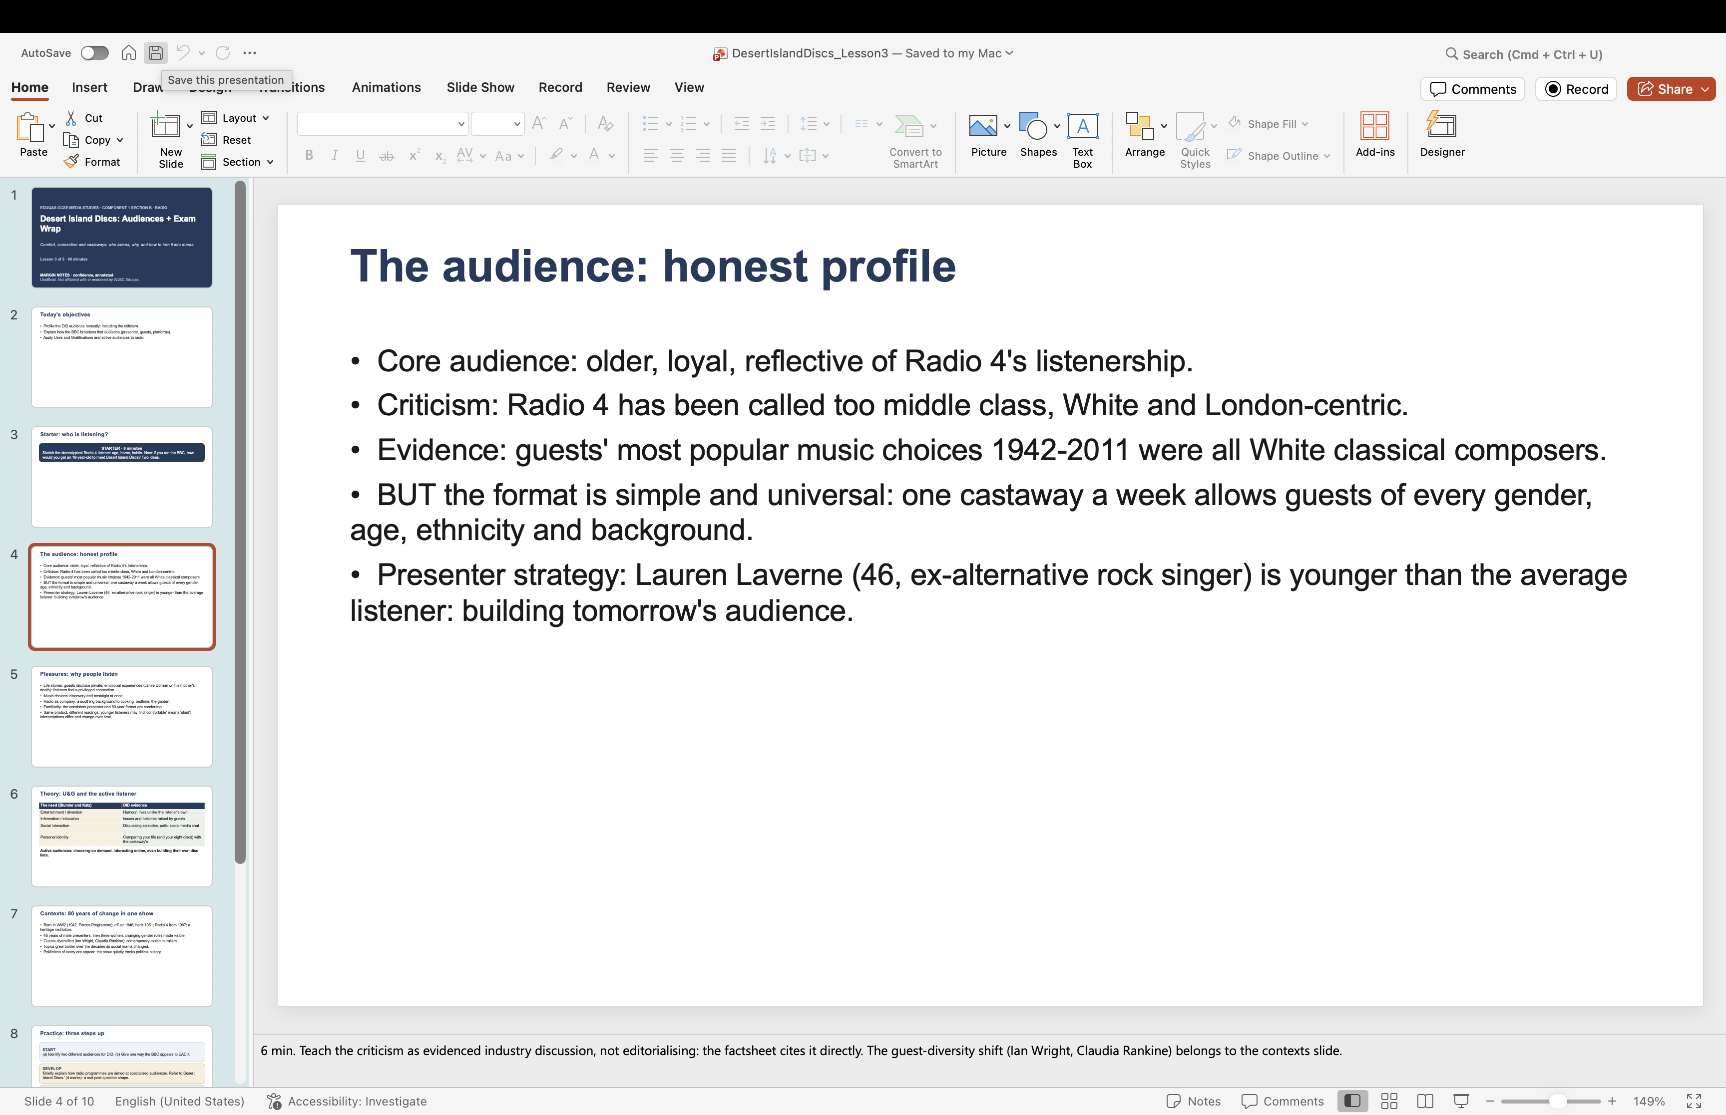1726x1115 pixels.
Task: Open the Arrange menu
Action: (x=1144, y=135)
